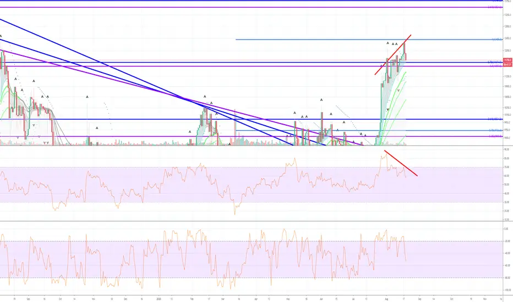The width and height of the screenshot is (513, 302).
Task: Select the long dark blue line through August candles
Action: [x=251, y=63]
